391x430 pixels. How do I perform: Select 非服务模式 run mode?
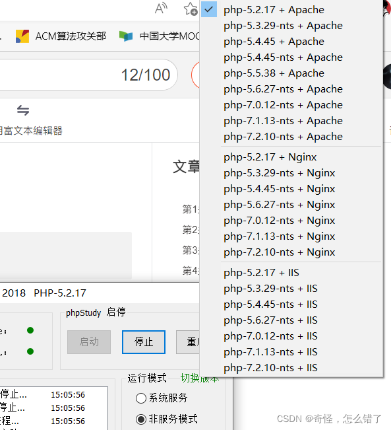tap(166, 419)
